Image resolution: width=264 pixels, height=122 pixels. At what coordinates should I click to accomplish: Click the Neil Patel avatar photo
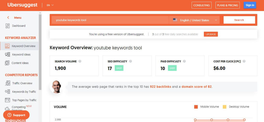[x=56, y=87]
